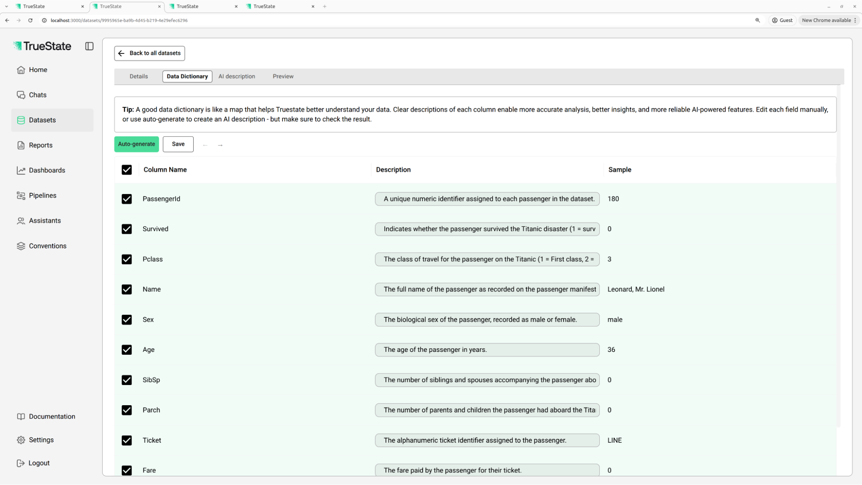Open the Home sidebar icon

[21, 70]
